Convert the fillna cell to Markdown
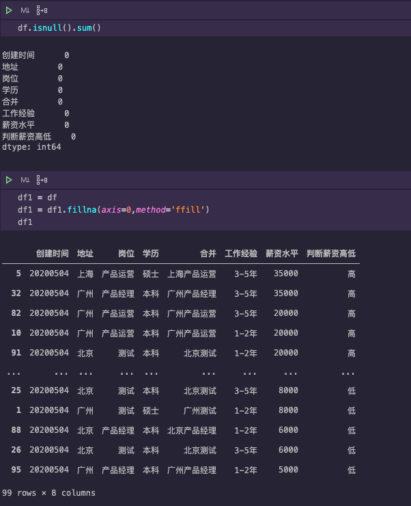Screen dimensions: 411x506 (x=25, y=180)
